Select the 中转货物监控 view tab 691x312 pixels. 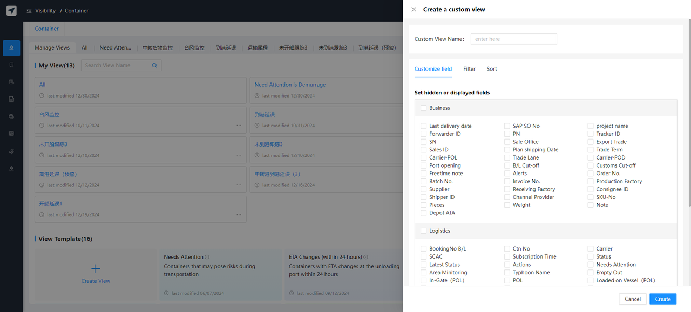pos(158,48)
